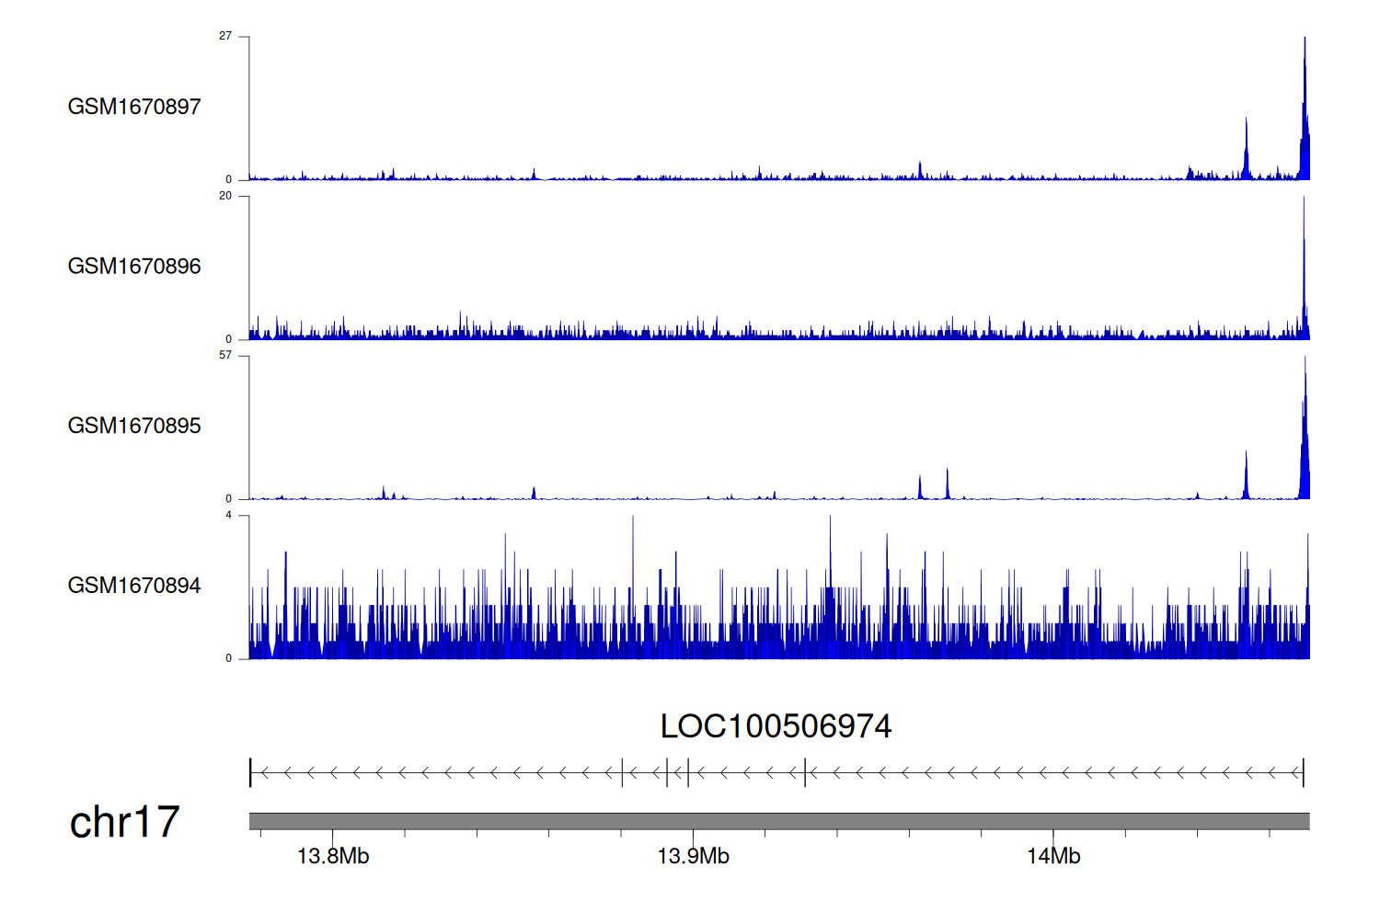Select the GSM1670894 track label
1380x901 pixels.
[x=134, y=586]
